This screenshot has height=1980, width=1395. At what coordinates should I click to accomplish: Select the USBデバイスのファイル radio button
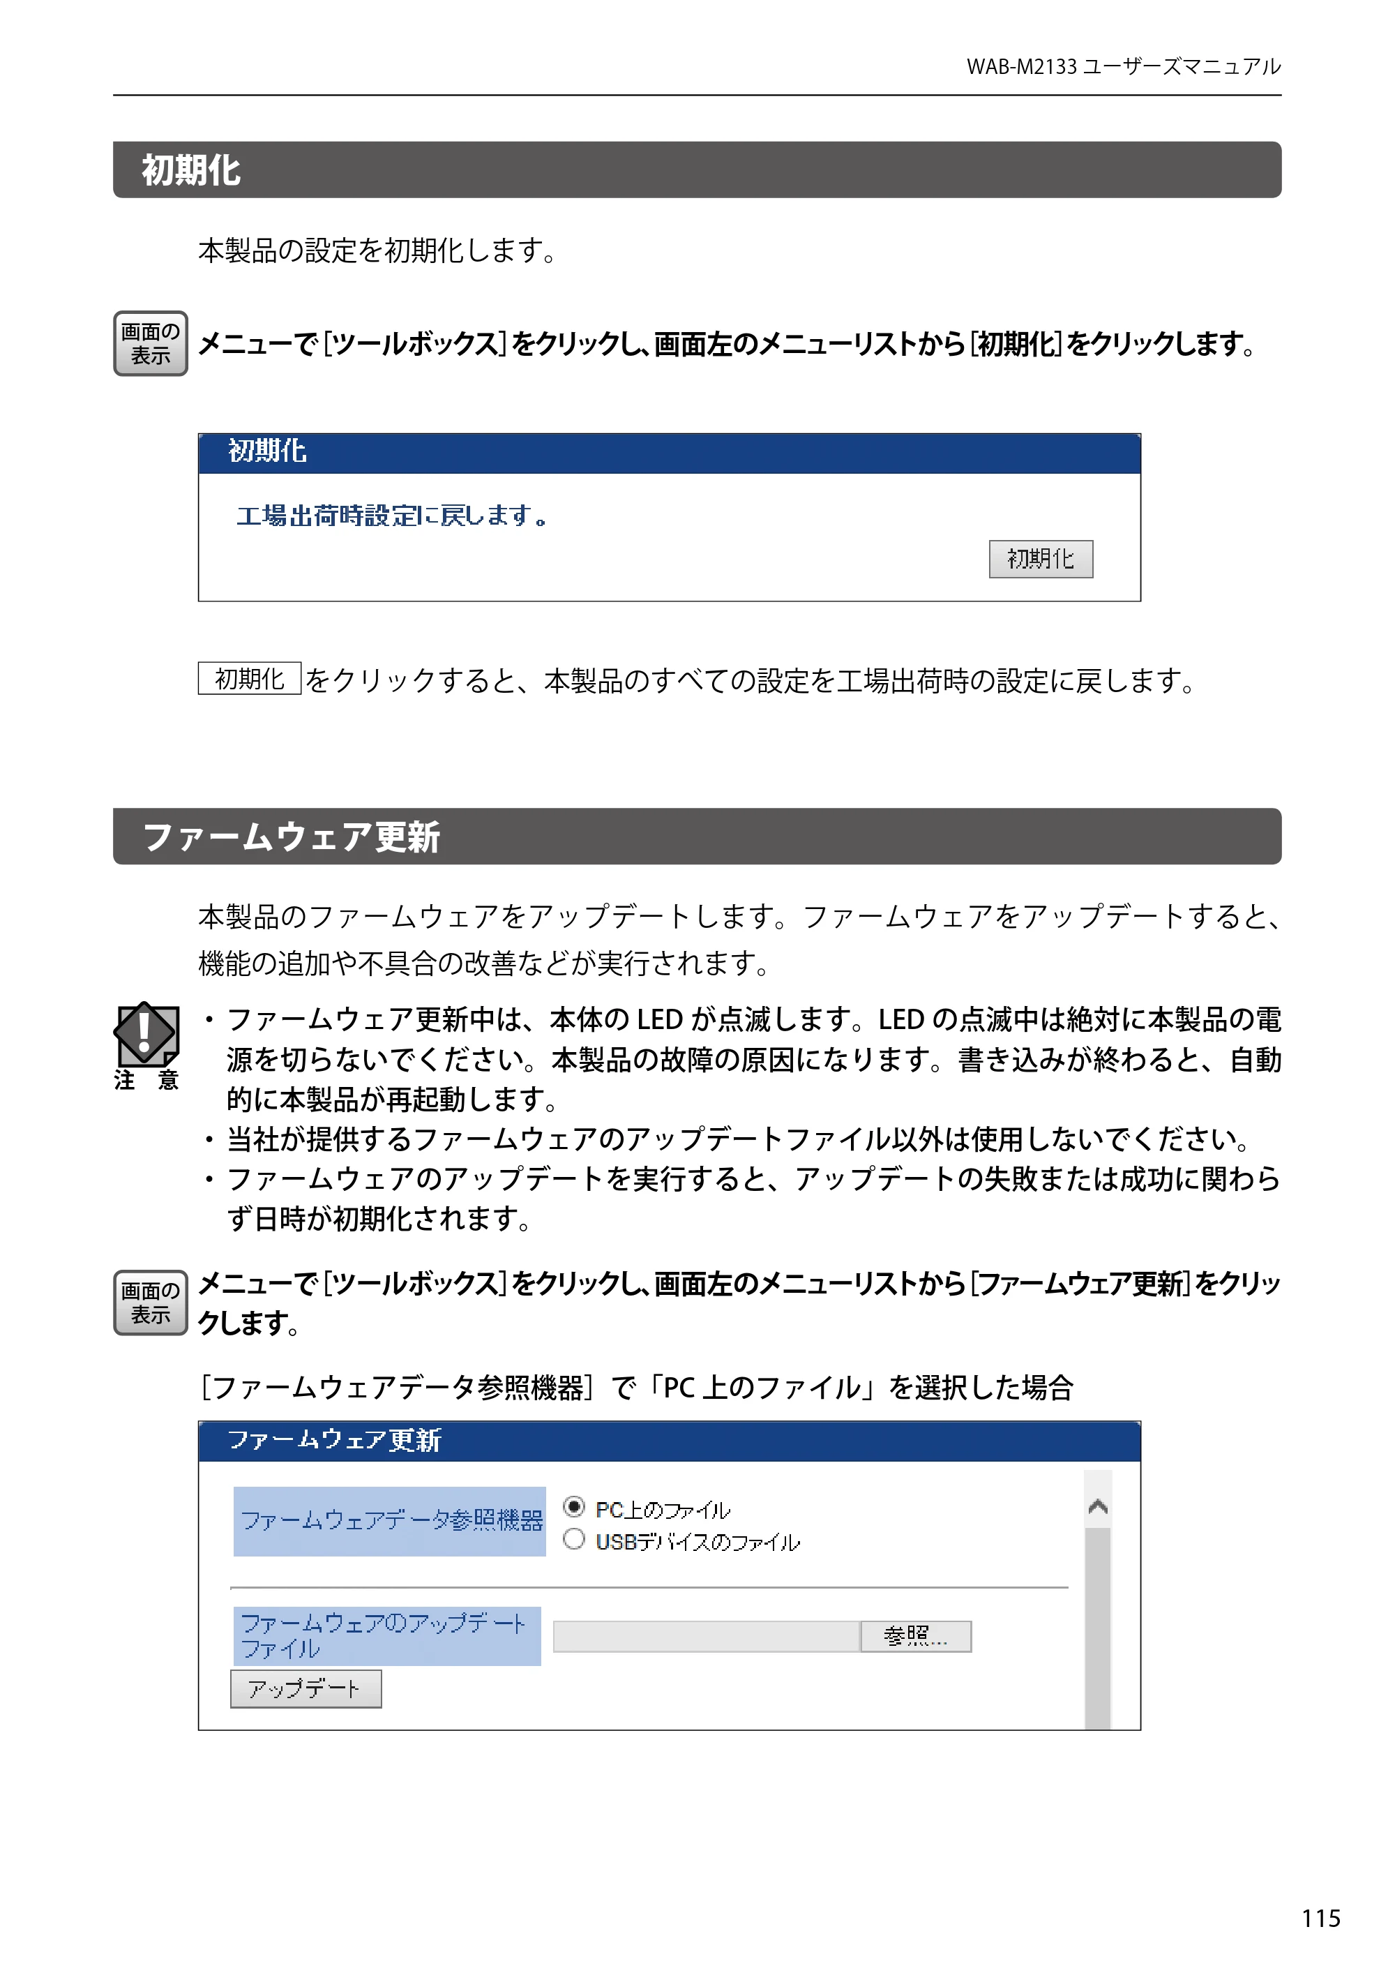pos(573,1539)
